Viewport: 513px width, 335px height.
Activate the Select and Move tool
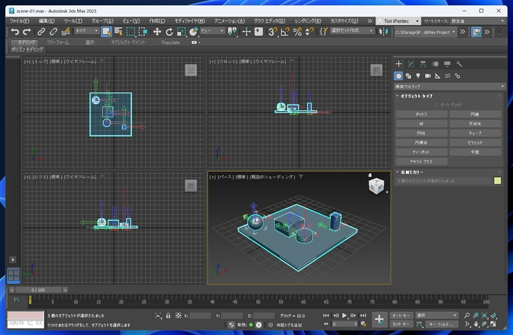(157, 31)
